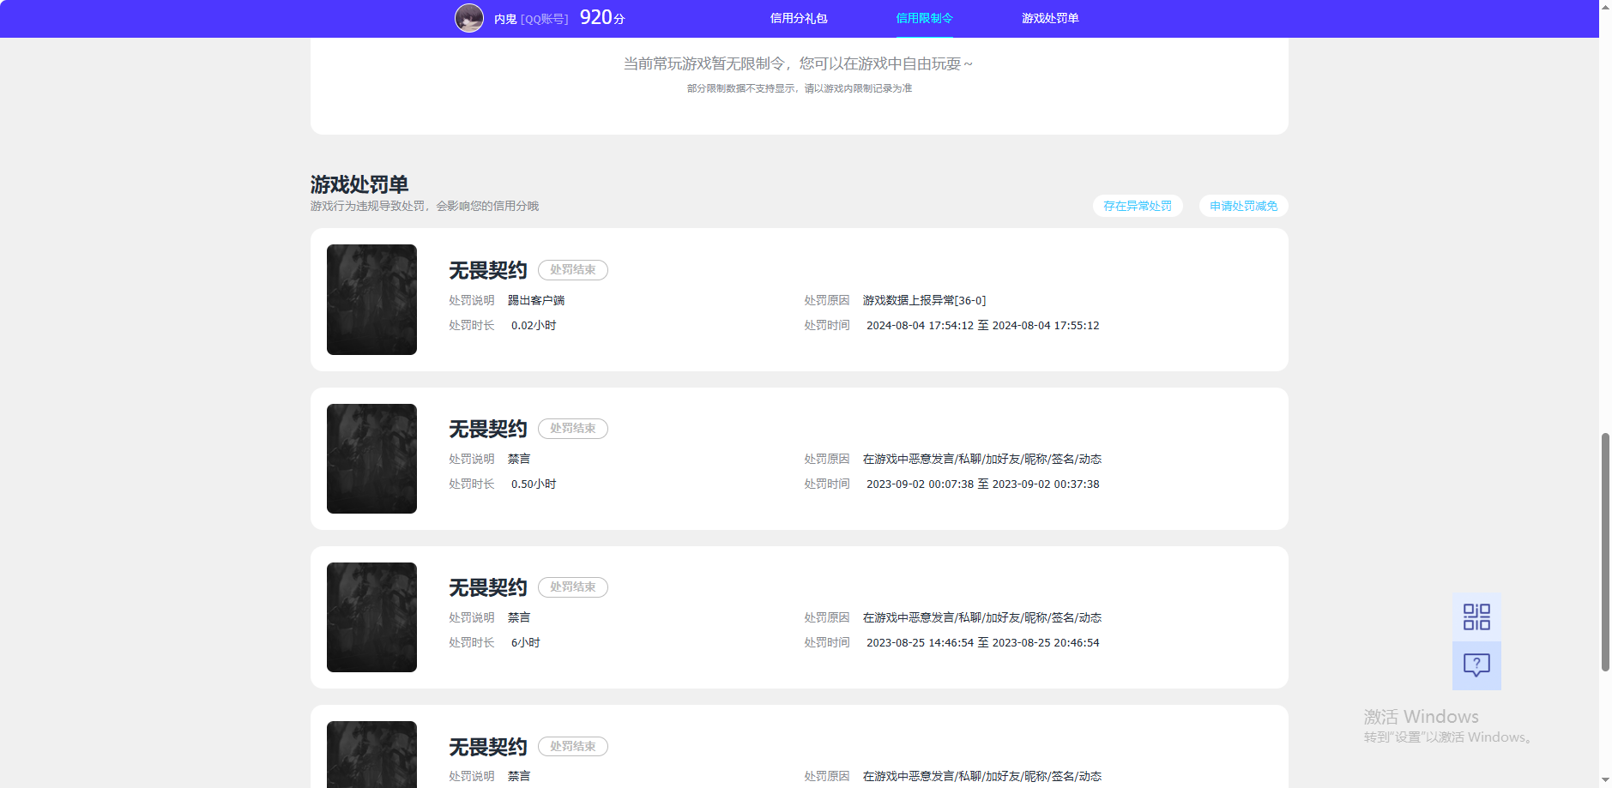Click the penalty time starting 2023-08-25 14:46:54
The image size is (1612, 788).
983,642
